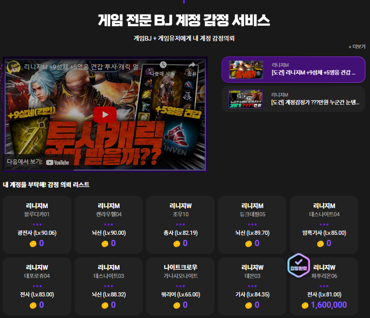The height and width of the screenshot is (318, 370).
Task: Click the gold coin icon on 블루디카01 card
Action: coord(33,244)
